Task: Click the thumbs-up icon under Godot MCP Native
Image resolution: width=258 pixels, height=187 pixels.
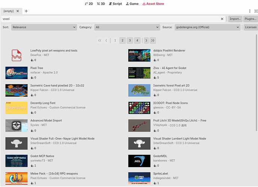Action: [32, 166]
